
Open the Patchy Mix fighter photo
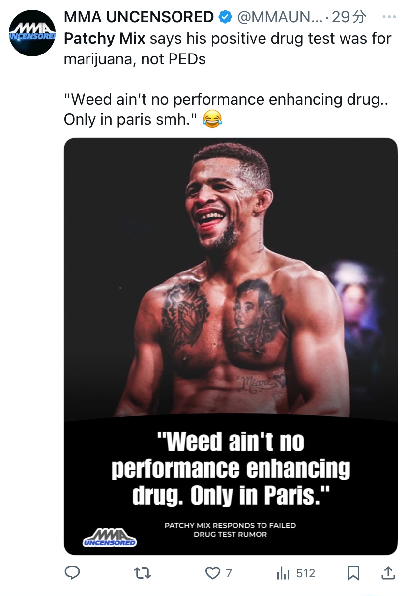pyautogui.click(x=231, y=275)
